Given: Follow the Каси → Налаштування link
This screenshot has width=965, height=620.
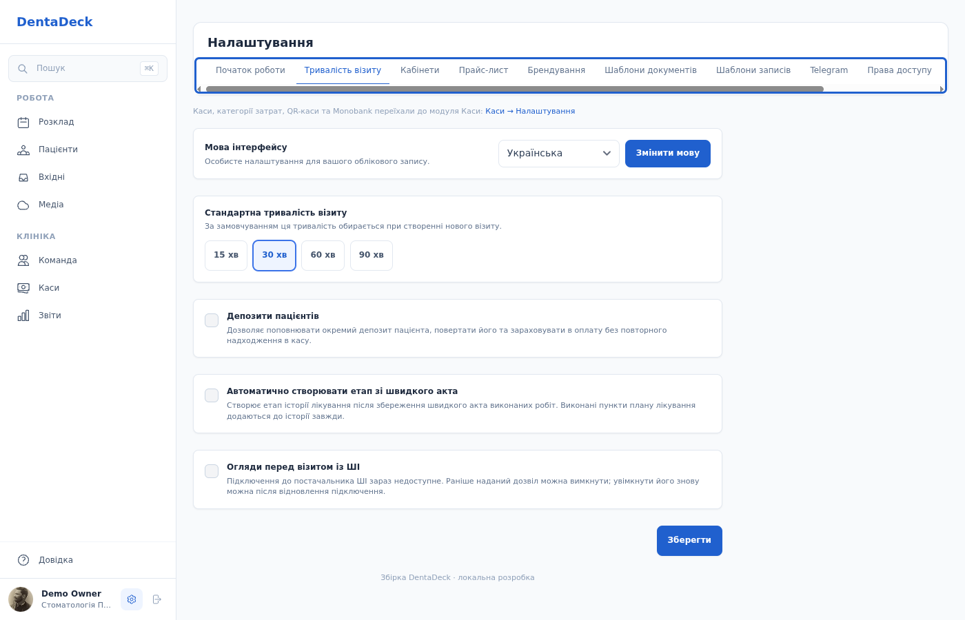Looking at the screenshot, I should click(530, 112).
